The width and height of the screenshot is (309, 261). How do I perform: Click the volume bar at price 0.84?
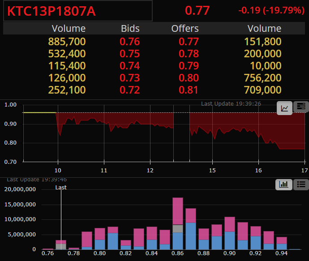tap(152, 238)
